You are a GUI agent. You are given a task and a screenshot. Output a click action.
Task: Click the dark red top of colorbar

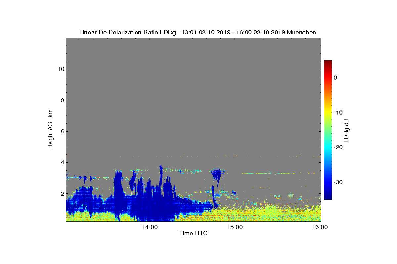pos(328,62)
